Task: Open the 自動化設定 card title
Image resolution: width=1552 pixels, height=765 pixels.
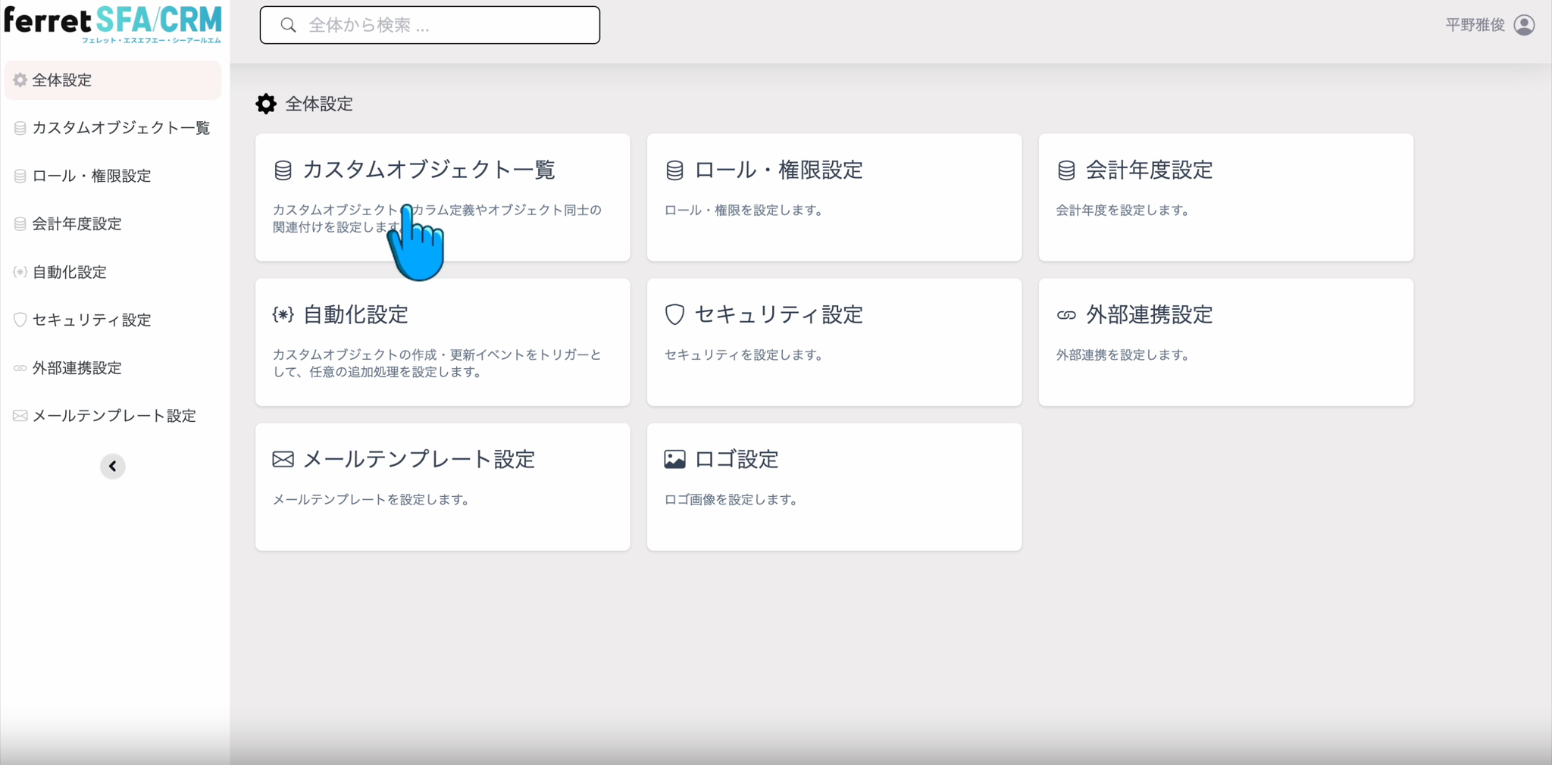Action: click(x=355, y=314)
